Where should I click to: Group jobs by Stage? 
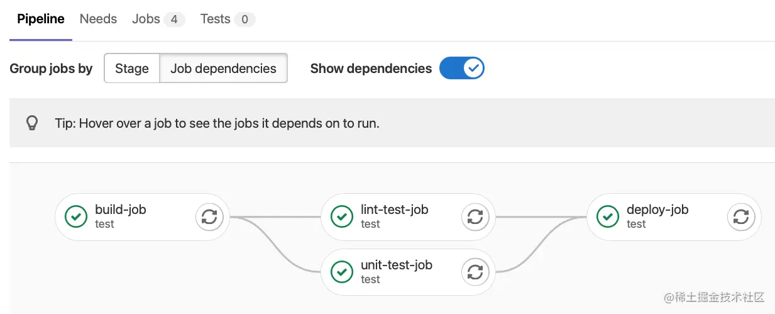132,69
